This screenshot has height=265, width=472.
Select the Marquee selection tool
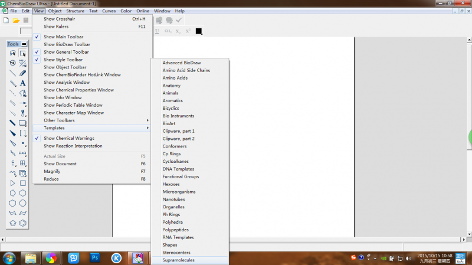coord(22,53)
